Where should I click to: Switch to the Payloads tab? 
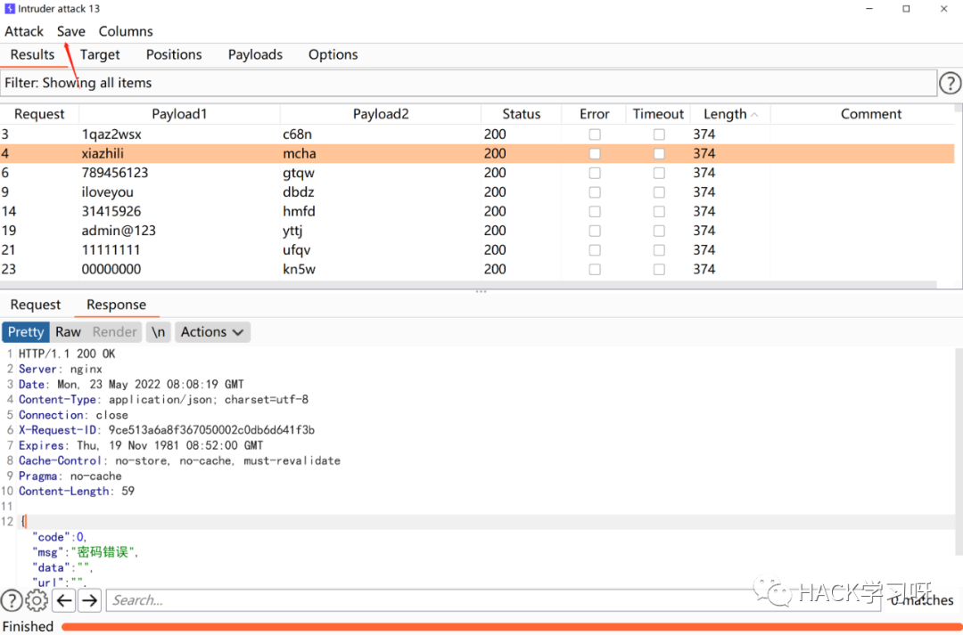pyautogui.click(x=256, y=54)
